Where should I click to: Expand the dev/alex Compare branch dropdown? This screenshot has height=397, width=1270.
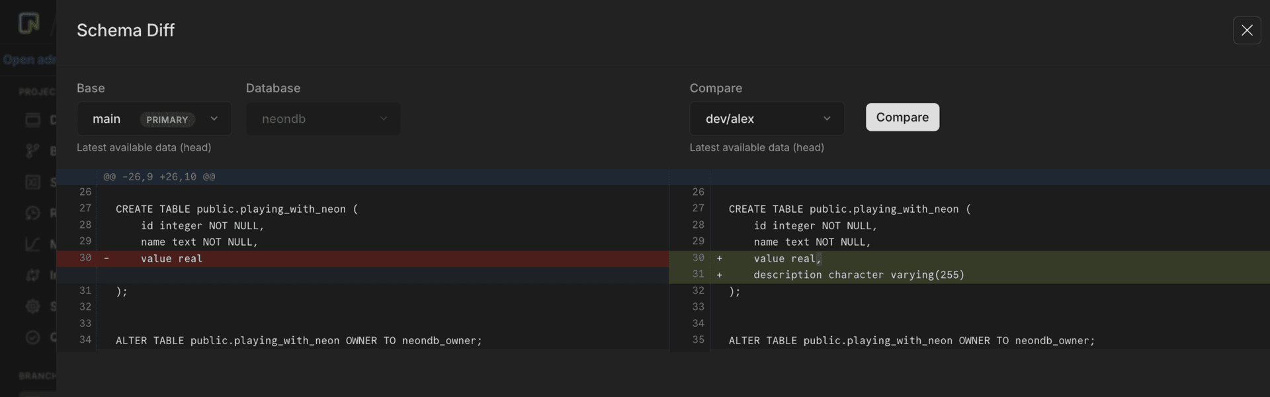pyautogui.click(x=767, y=119)
